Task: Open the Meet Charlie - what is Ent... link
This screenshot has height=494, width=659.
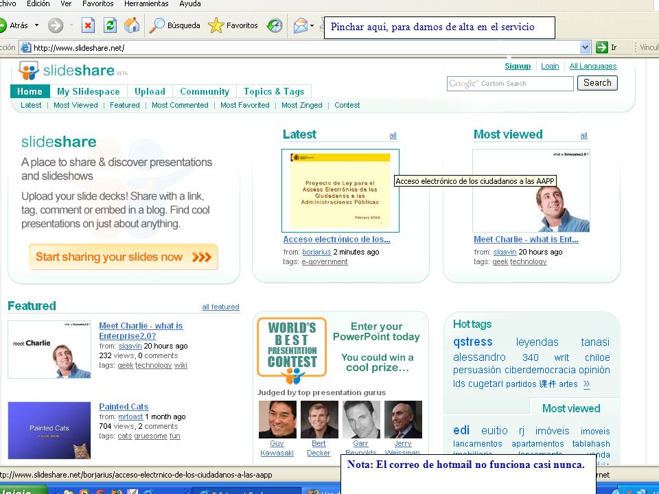Action: [526, 239]
